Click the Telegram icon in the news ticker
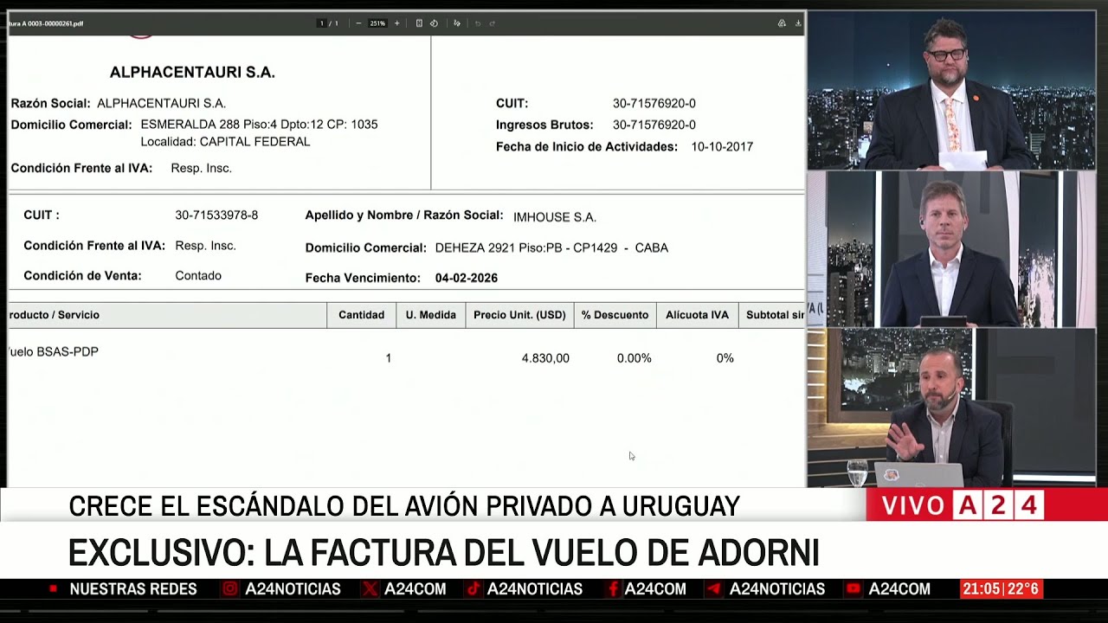 (x=715, y=589)
